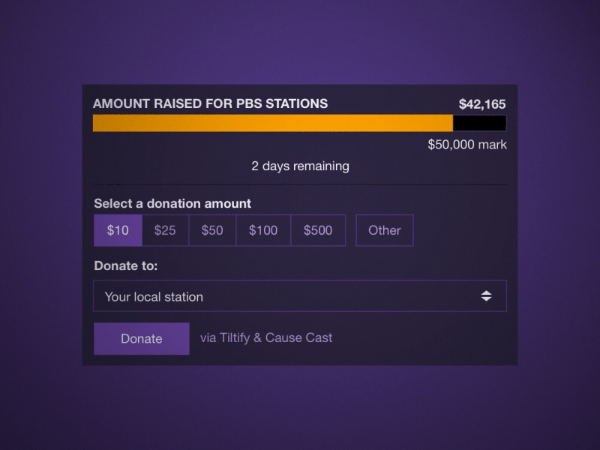Click the 'Select a donation amount' label
This screenshot has width=600, height=450.
(x=172, y=203)
